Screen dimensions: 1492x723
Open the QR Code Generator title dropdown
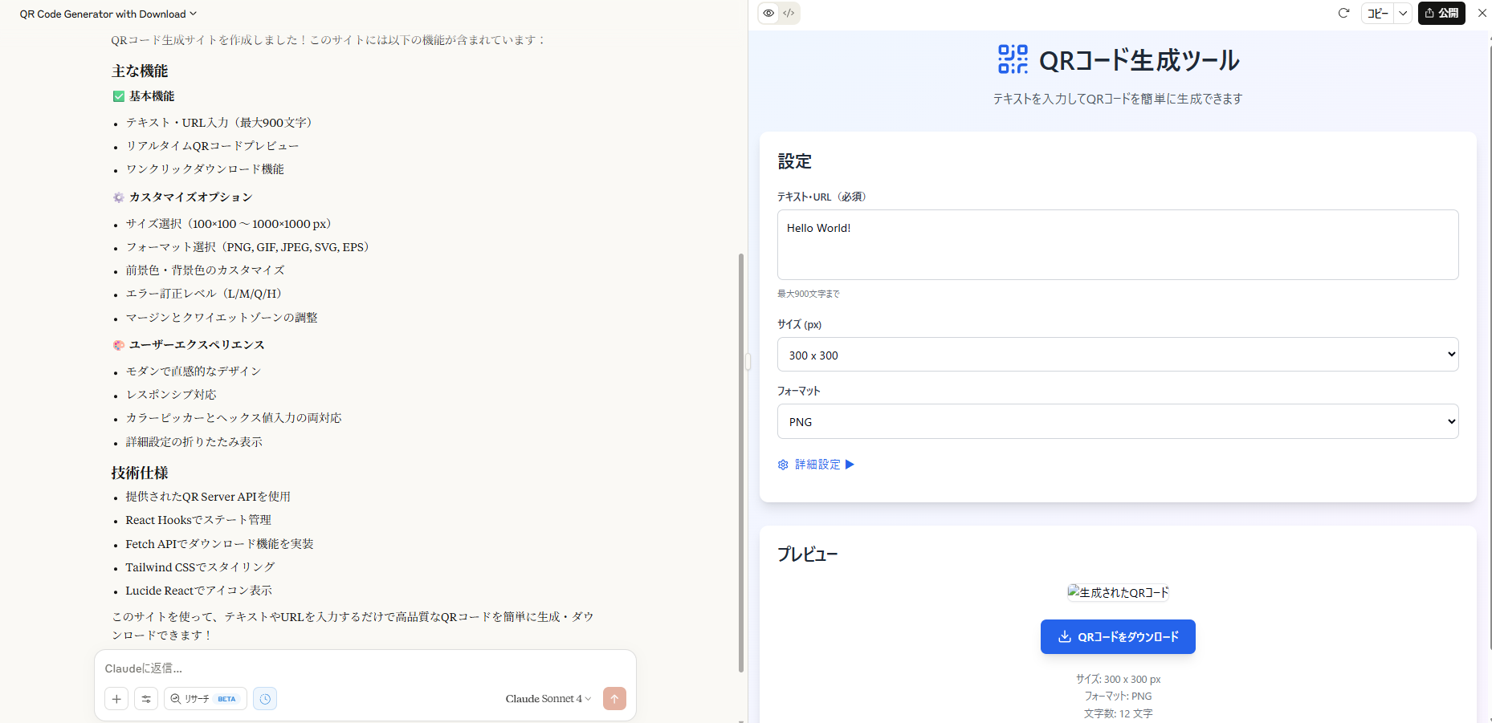[x=108, y=14]
